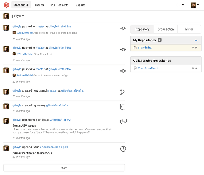
Task: Click the branch icon next to created new branch
Action: click(122, 92)
